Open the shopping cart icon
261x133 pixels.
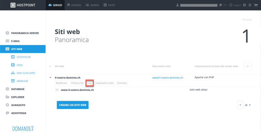255,5
